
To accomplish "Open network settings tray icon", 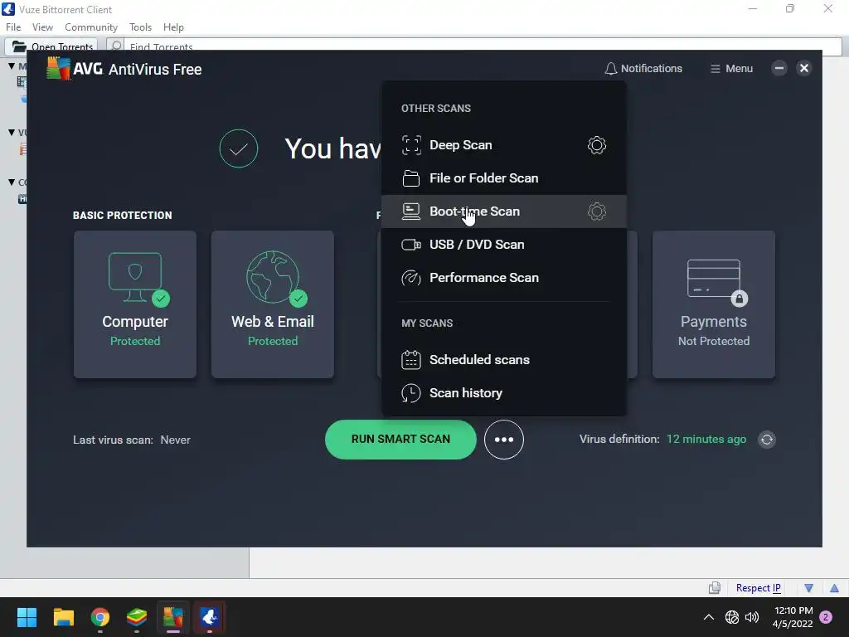I will pos(732,617).
